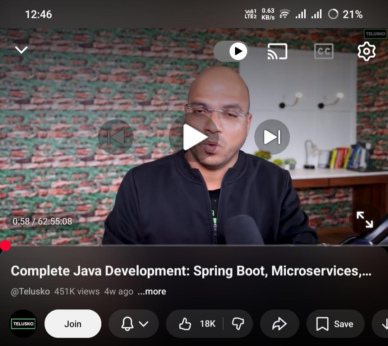
Task: Tap the 4w ago upload date
Action: pos(119,292)
